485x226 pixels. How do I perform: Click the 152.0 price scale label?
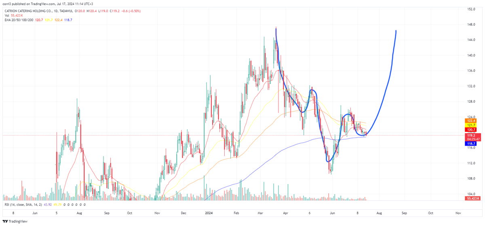click(472, 9)
